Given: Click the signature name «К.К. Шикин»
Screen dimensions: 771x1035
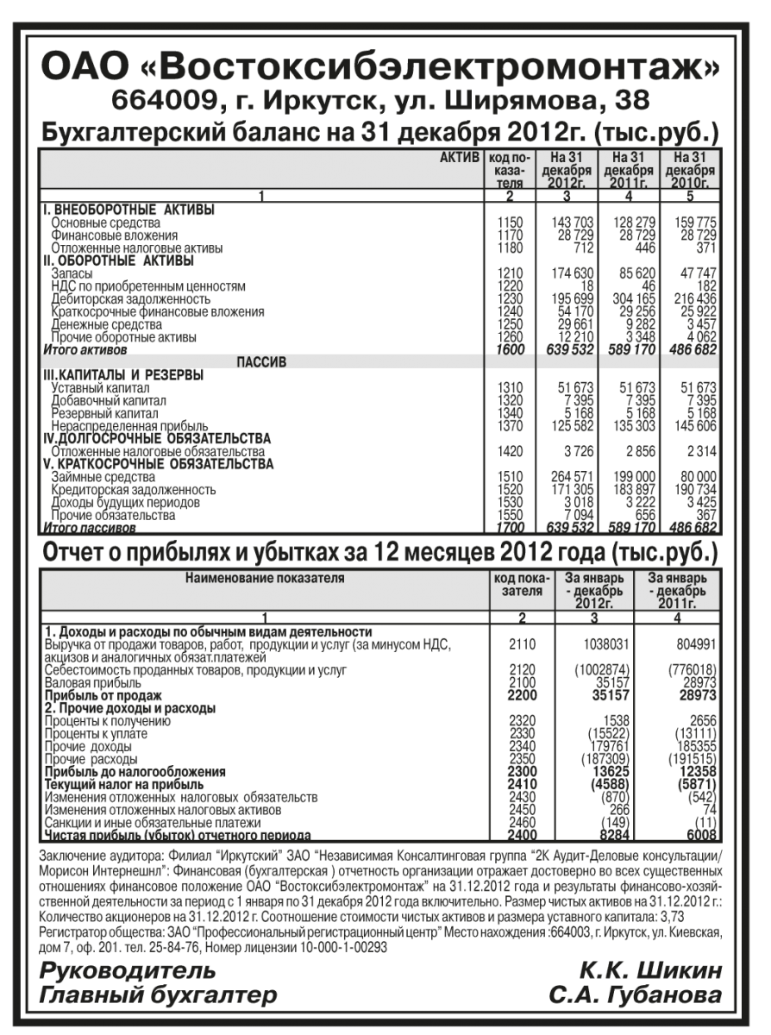Looking at the screenshot, I should coord(649,972).
